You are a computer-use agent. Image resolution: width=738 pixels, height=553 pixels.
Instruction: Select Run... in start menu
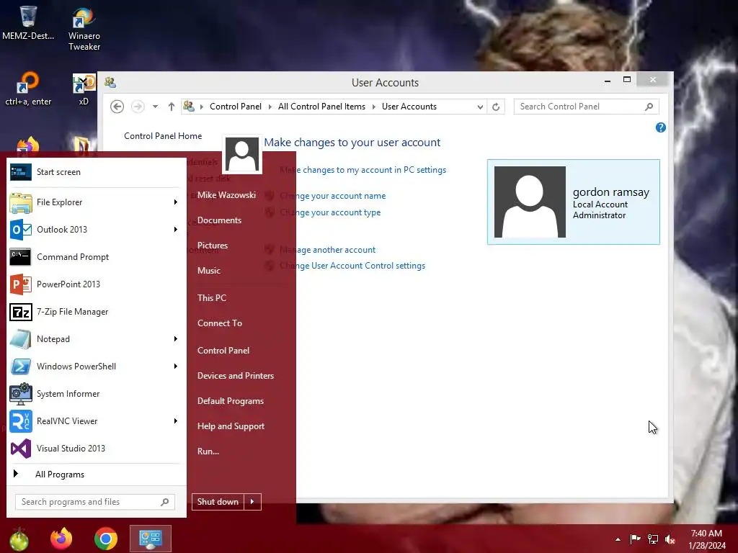208,451
